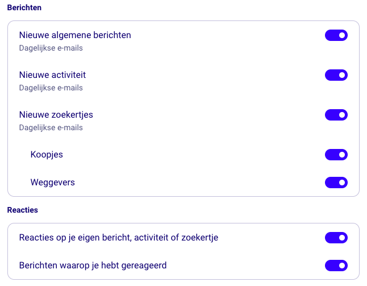This screenshot has width=367, height=286.
Task: Click the Koopjes sub-option label
Action: pyautogui.click(x=47, y=155)
